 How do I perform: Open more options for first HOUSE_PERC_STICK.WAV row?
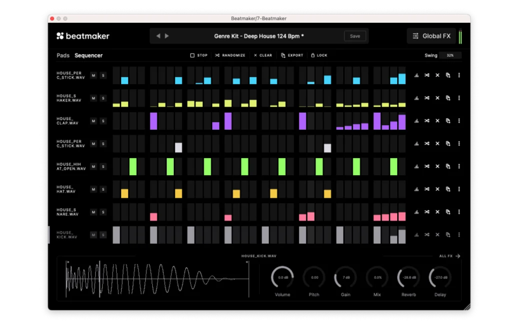coord(459,75)
